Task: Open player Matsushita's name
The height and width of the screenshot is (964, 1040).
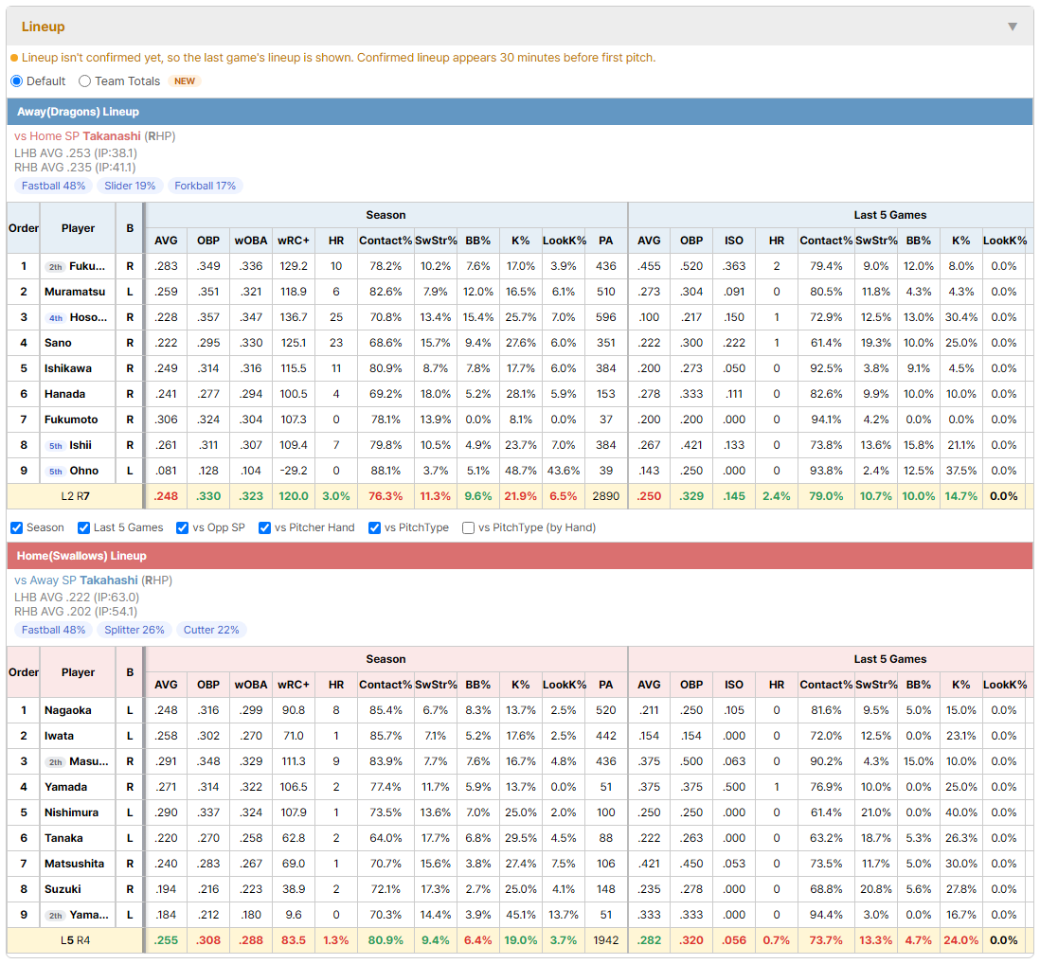Action: [74, 864]
